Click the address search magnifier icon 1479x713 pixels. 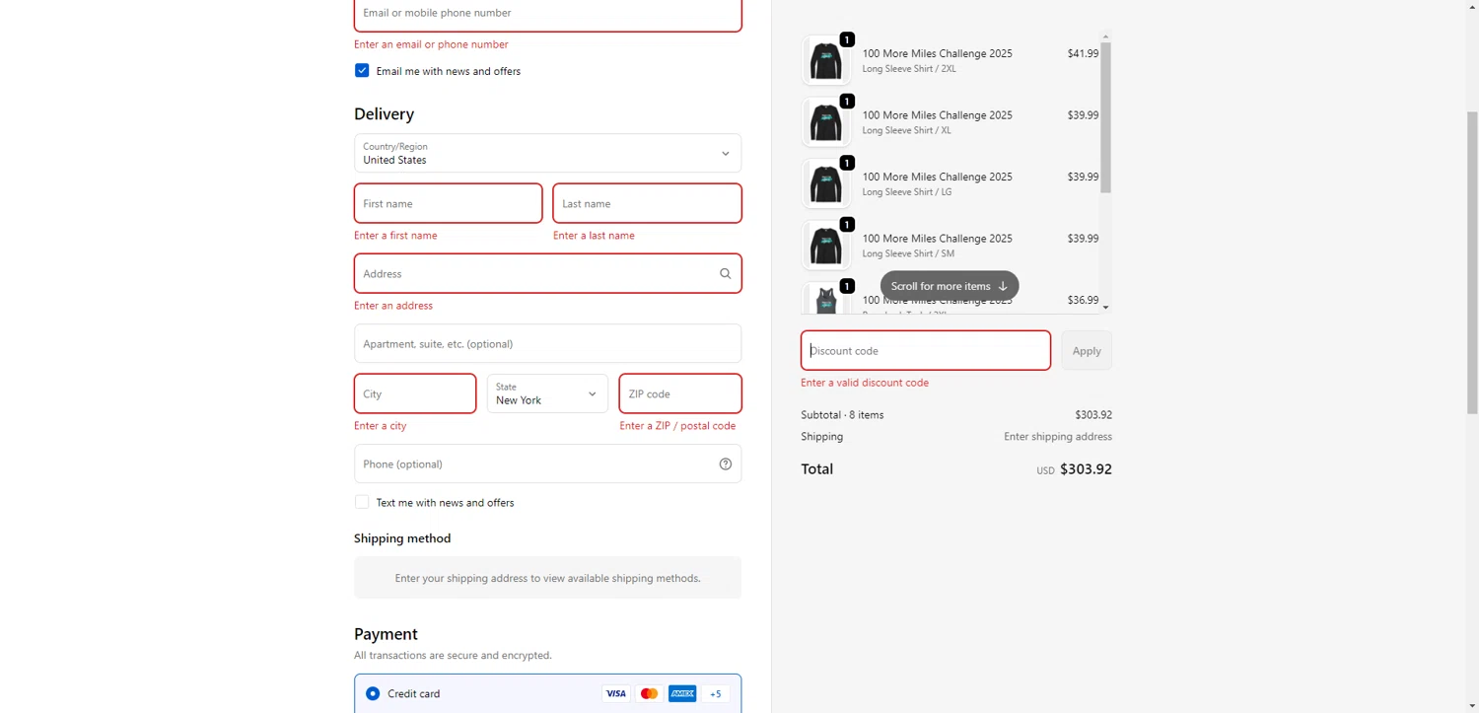coord(725,274)
